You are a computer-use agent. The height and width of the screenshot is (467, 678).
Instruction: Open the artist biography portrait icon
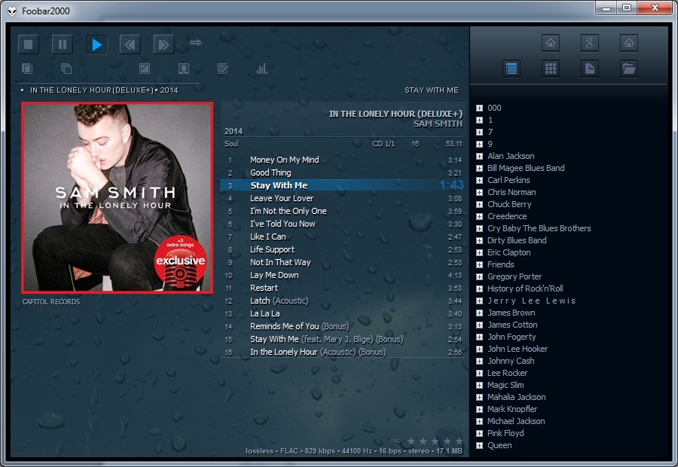tap(183, 69)
